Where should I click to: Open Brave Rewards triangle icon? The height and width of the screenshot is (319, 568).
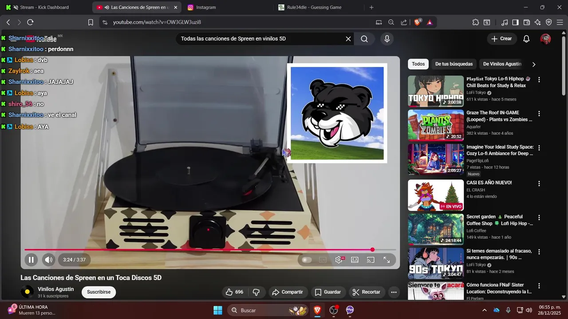click(430, 22)
